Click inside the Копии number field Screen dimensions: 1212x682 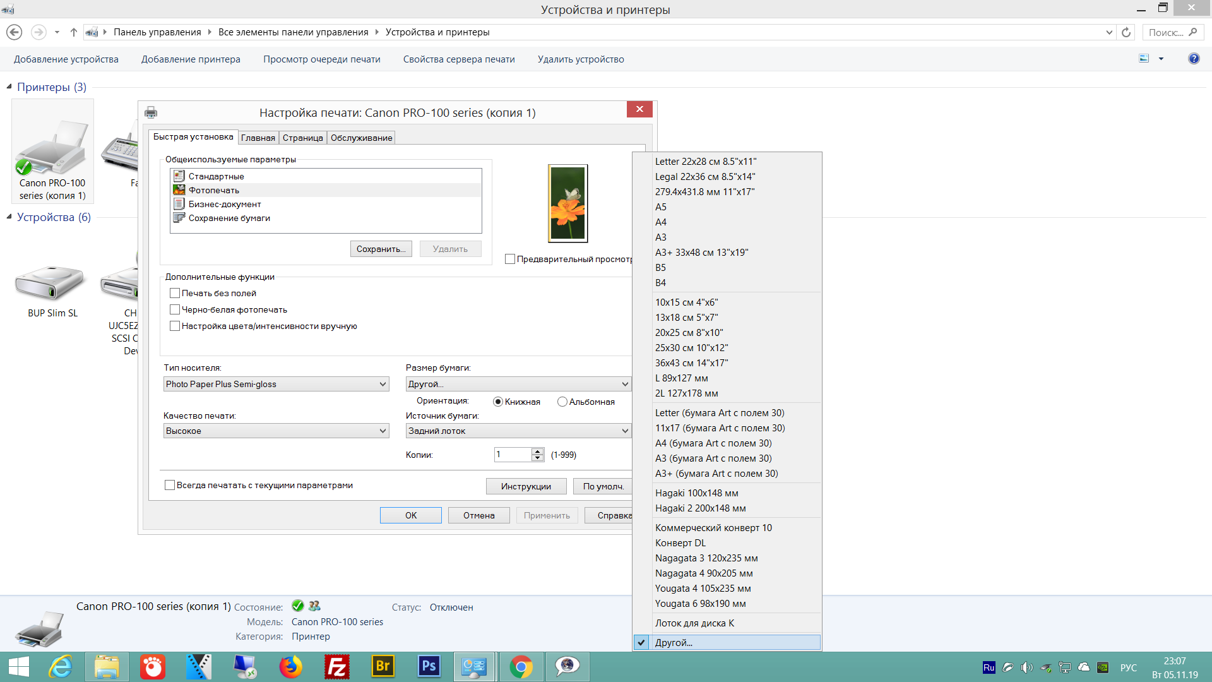coord(513,455)
